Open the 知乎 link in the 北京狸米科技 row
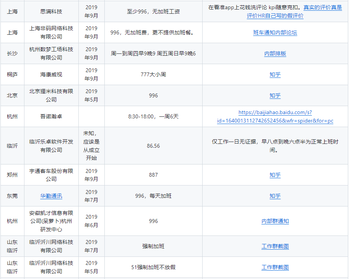Image resolution: width=349 pixels, height=279 pixels. click(275, 95)
